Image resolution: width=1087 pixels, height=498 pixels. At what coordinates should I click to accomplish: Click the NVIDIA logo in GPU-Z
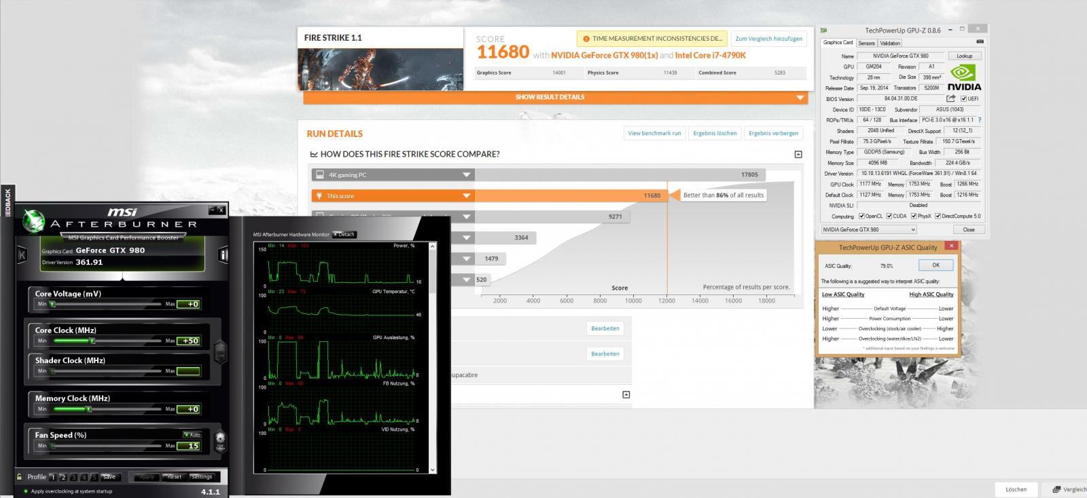[x=965, y=77]
